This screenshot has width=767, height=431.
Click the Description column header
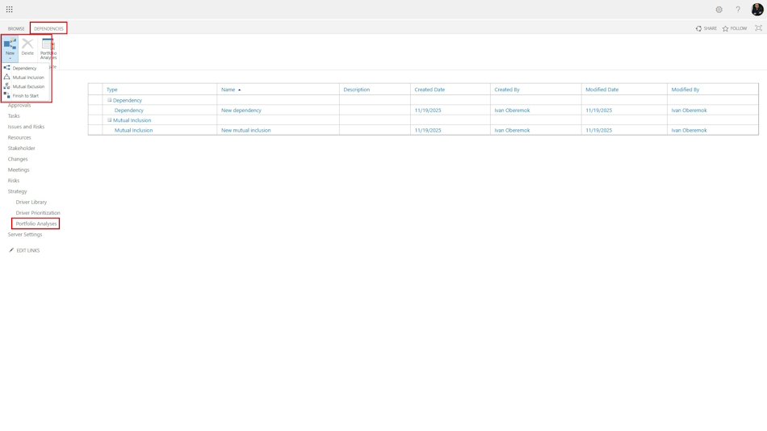(357, 90)
